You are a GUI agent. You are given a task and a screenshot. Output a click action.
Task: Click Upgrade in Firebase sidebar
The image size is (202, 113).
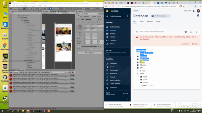pyautogui.click(x=125, y=94)
